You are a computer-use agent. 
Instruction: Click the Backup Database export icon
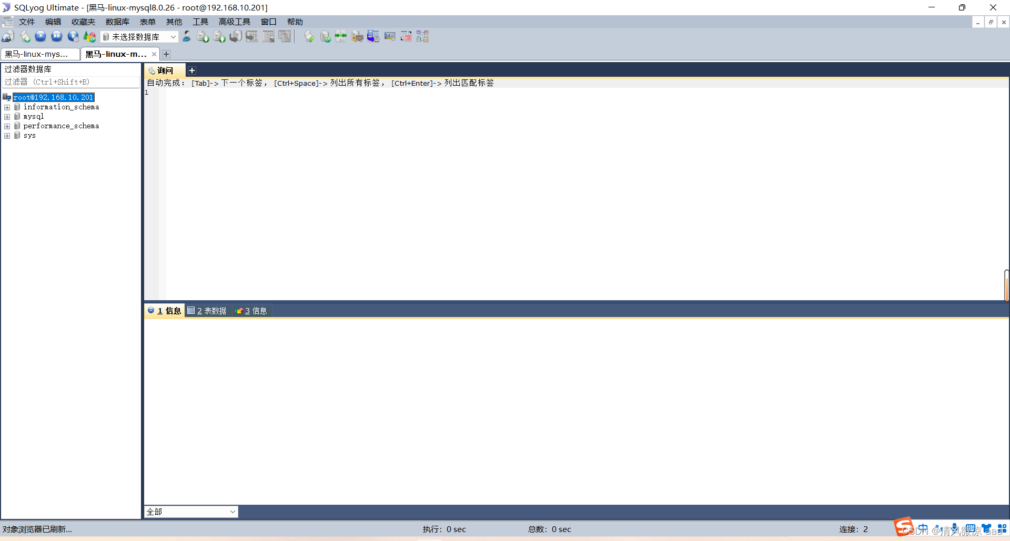[x=219, y=36]
